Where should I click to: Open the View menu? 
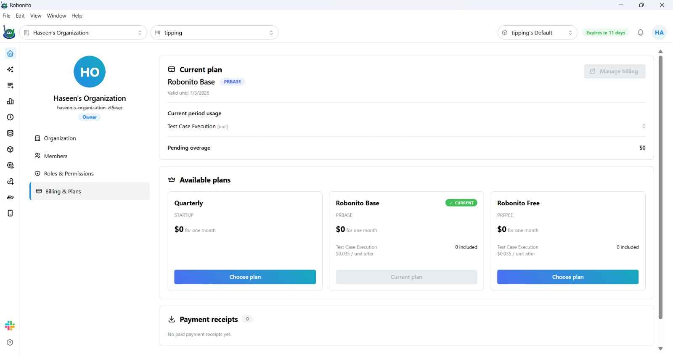[x=36, y=16]
